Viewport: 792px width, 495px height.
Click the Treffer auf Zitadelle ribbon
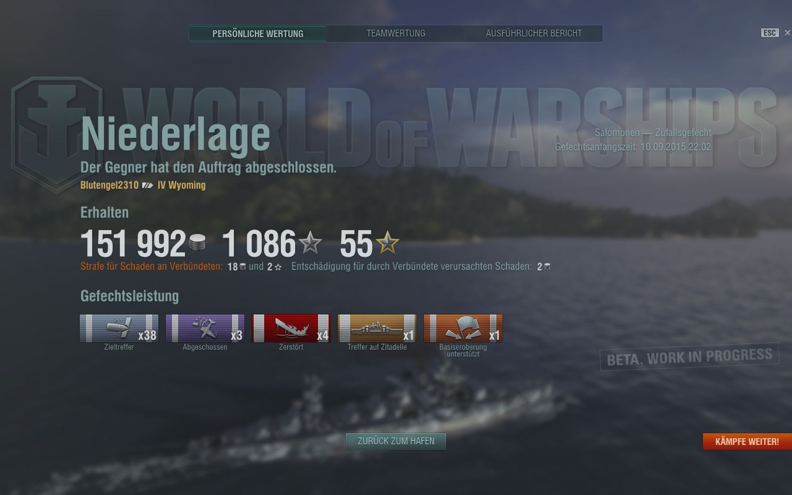(x=377, y=328)
